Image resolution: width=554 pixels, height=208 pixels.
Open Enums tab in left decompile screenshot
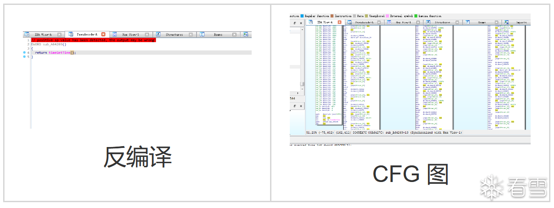click(218, 35)
